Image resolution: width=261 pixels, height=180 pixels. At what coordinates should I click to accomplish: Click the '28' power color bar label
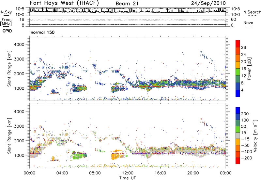point(243,47)
